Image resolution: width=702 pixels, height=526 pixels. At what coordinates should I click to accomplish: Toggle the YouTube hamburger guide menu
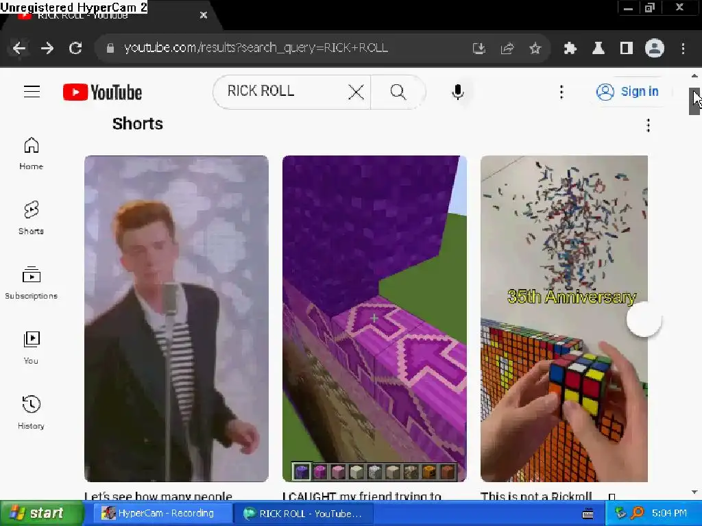[x=32, y=92]
